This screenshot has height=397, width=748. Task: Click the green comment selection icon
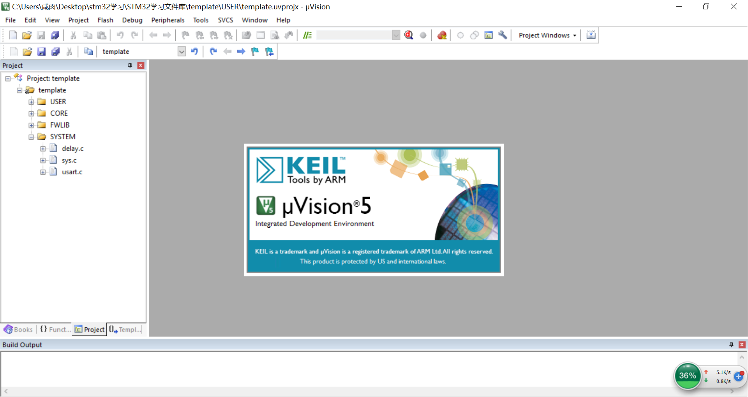[x=307, y=35]
